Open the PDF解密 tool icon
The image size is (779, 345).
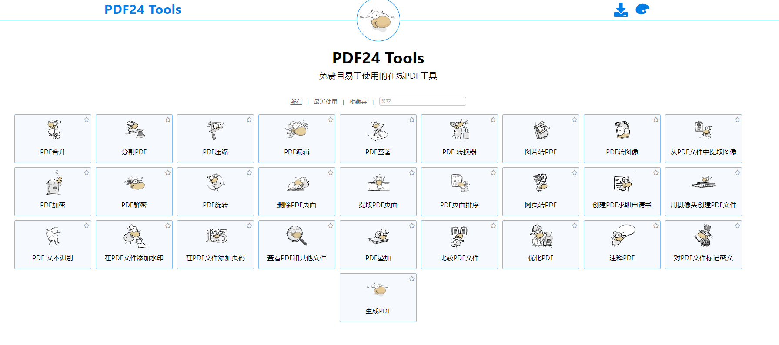coord(134,183)
